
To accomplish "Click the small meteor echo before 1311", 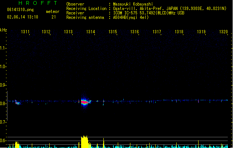I will pos(18,103).
